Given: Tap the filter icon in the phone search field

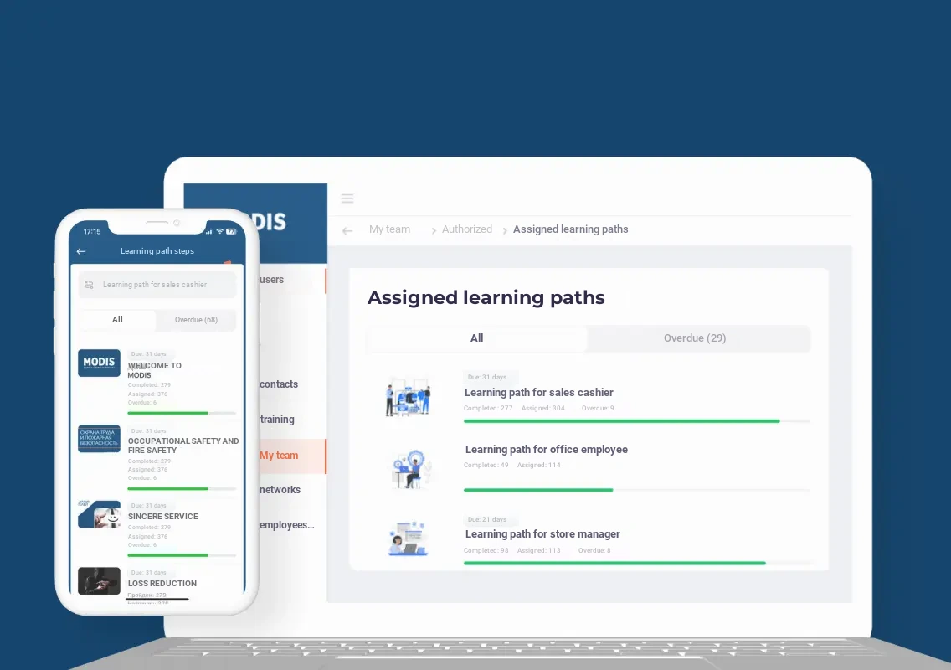Looking at the screenshot, I should tap(89, 285).
